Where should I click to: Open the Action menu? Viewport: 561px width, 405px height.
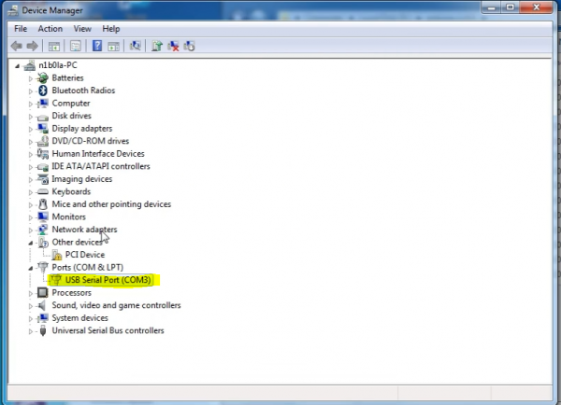pos(50,29)
